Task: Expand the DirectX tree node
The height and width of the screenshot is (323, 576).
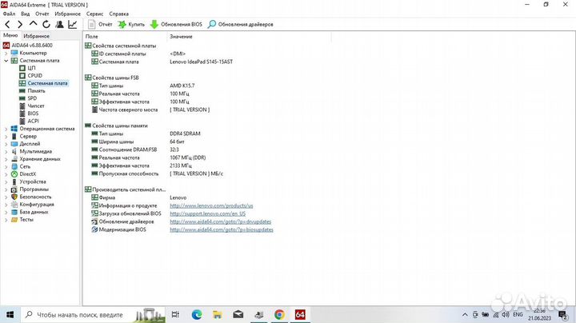Action: pos(6,174)
